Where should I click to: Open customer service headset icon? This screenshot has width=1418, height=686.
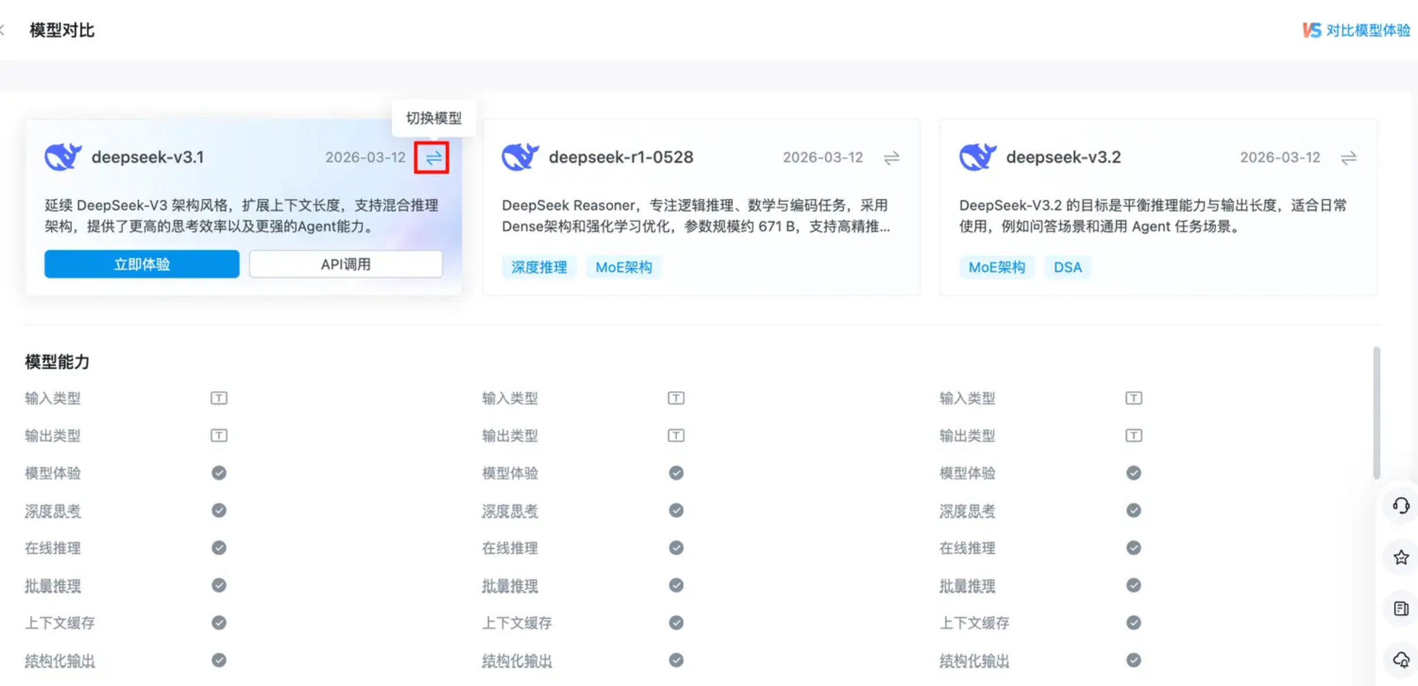[1401, 505]
